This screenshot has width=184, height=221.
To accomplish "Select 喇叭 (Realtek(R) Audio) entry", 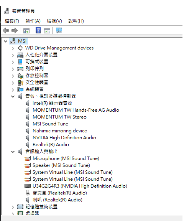I will click(x=58, y=200).
